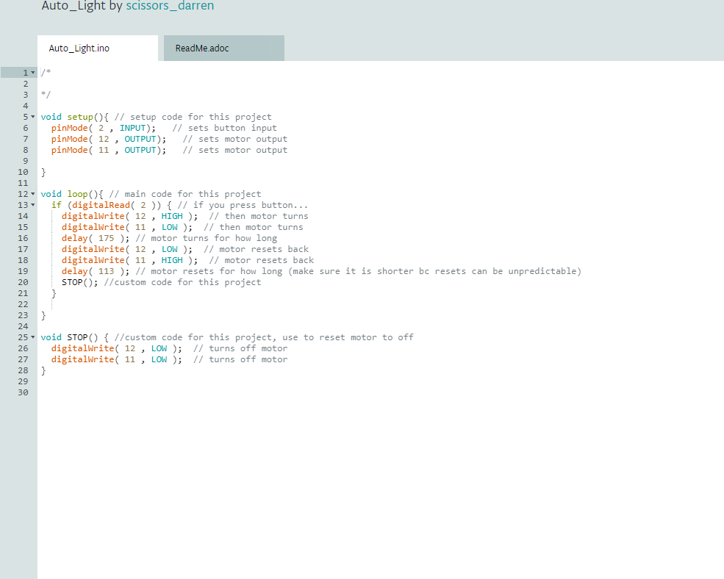
Task: Click the digitalRead call on line 13
Action: click(100, 204)
